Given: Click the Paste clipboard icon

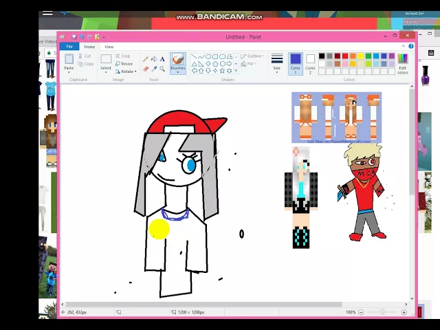Looking at the screenshot, I should 69,59.
